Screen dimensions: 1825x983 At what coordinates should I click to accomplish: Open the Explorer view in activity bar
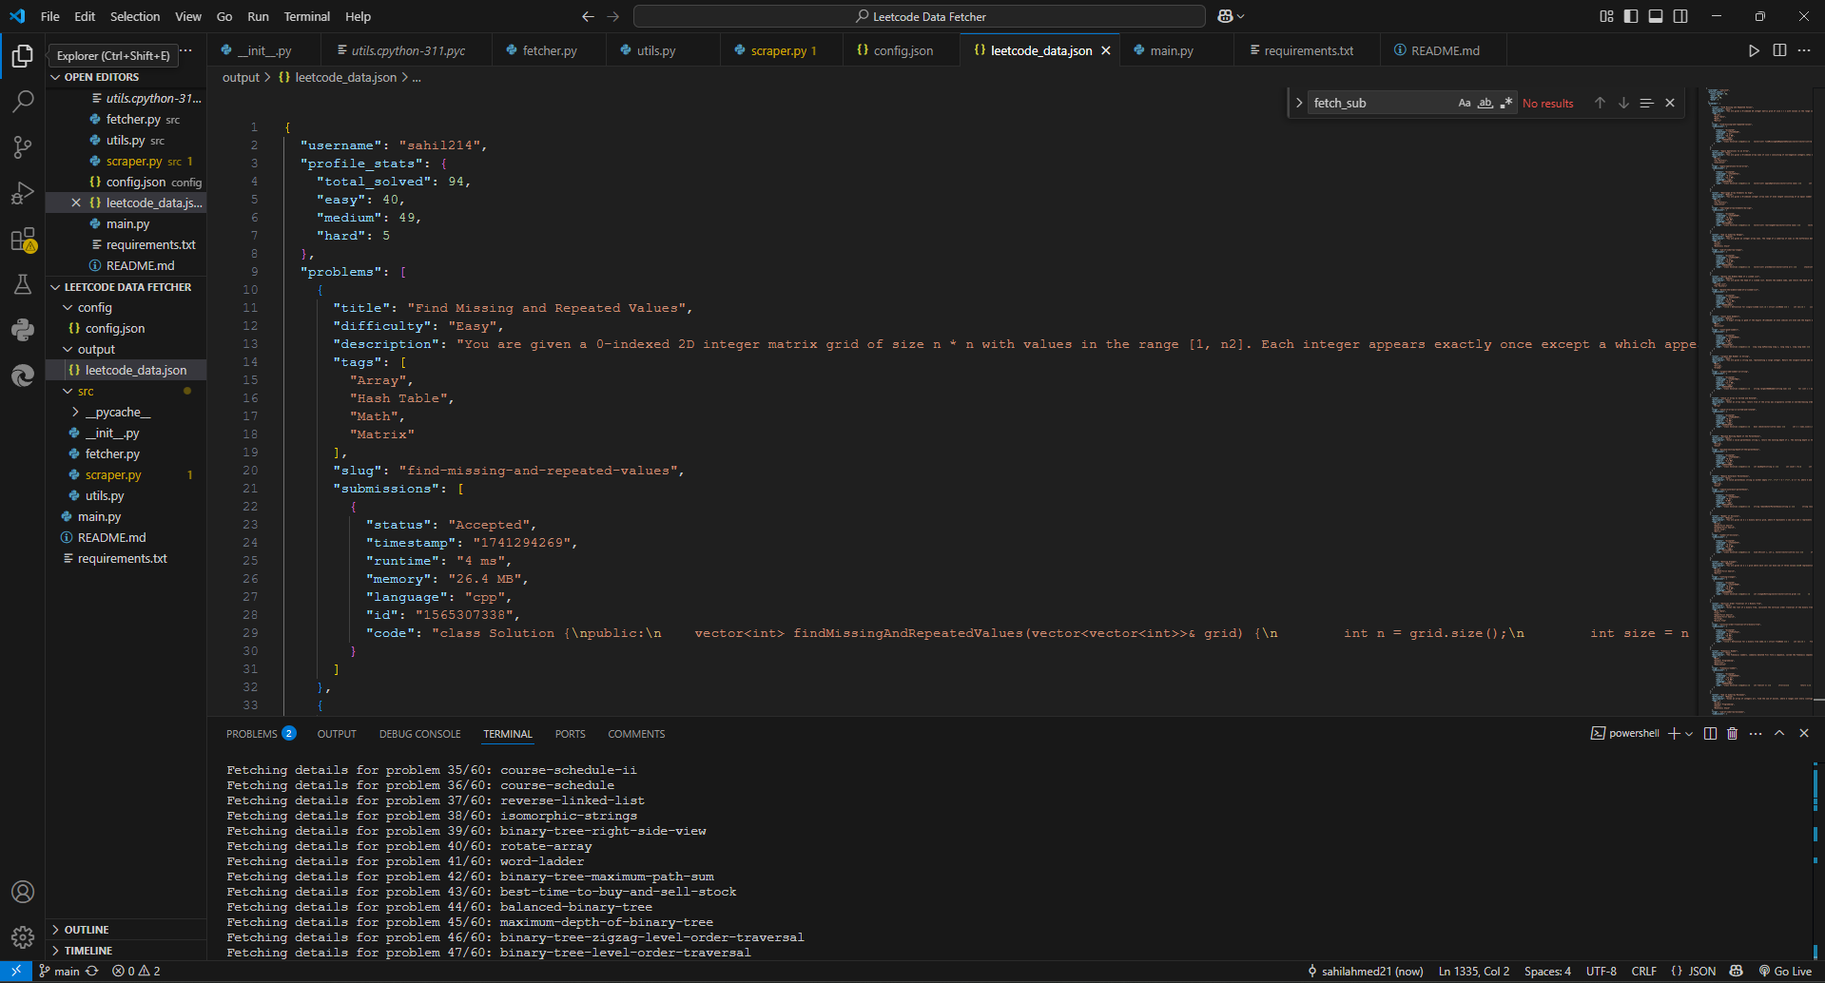click(x=23, y=56)
